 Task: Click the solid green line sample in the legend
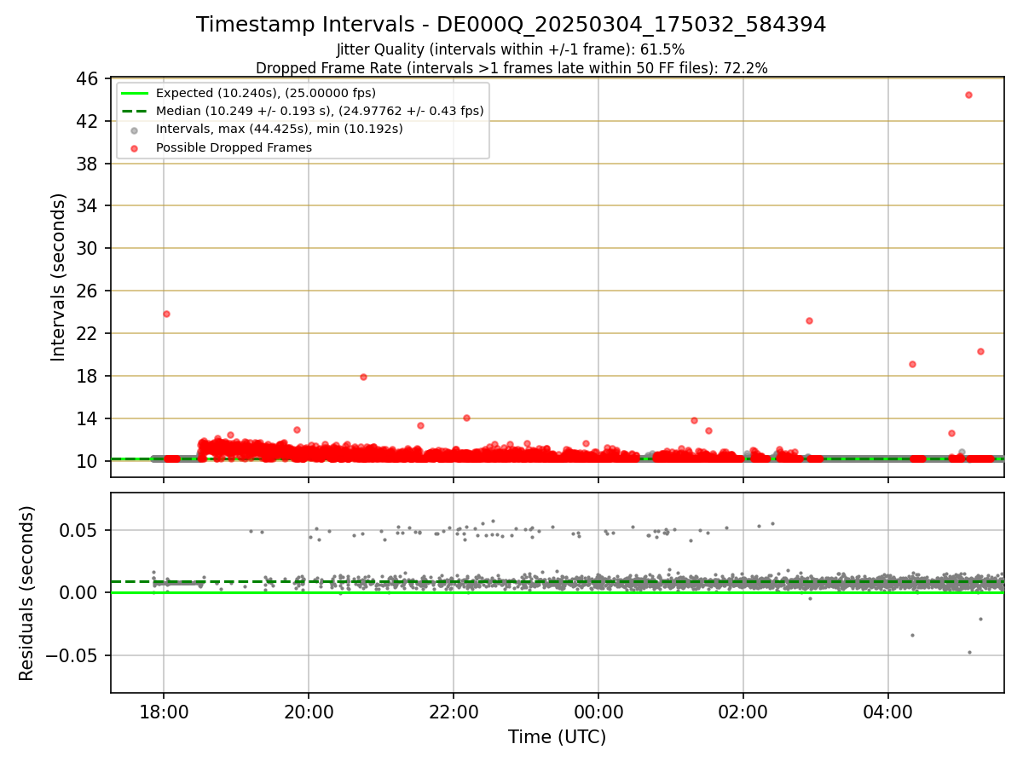[x=134, y=93]
